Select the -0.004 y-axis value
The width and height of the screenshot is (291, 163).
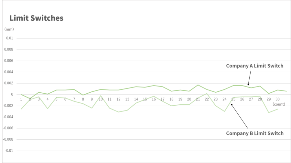pos(8,117)
